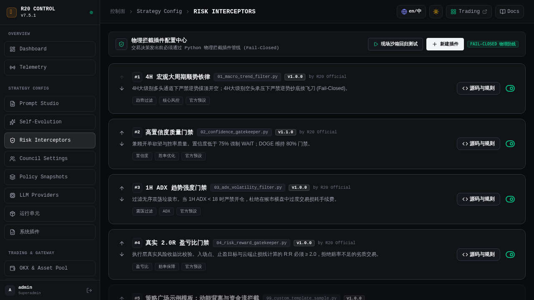
Task: Click the 赔率保障 tag
Action: click(167, 267)
